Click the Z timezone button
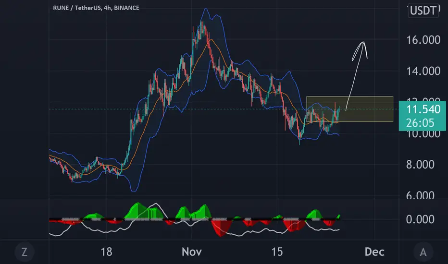Screen dimensions: 448x264 pos(25,252)
